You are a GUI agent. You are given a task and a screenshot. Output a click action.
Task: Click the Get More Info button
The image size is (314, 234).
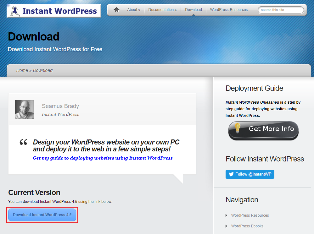click(x=263, y=130)
